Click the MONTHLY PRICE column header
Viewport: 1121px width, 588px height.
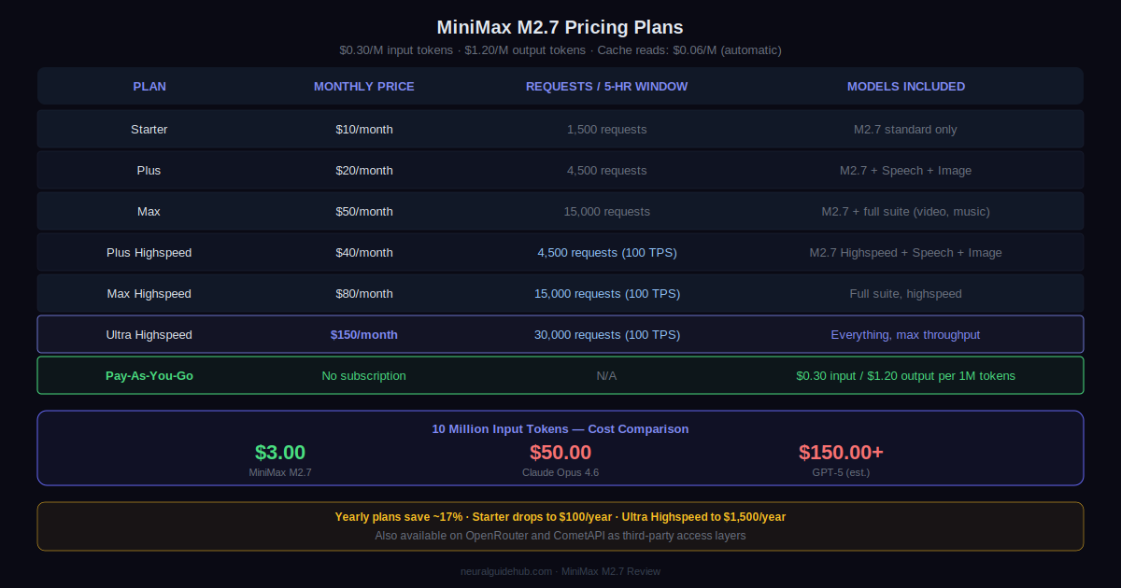[x=364, y=87]
